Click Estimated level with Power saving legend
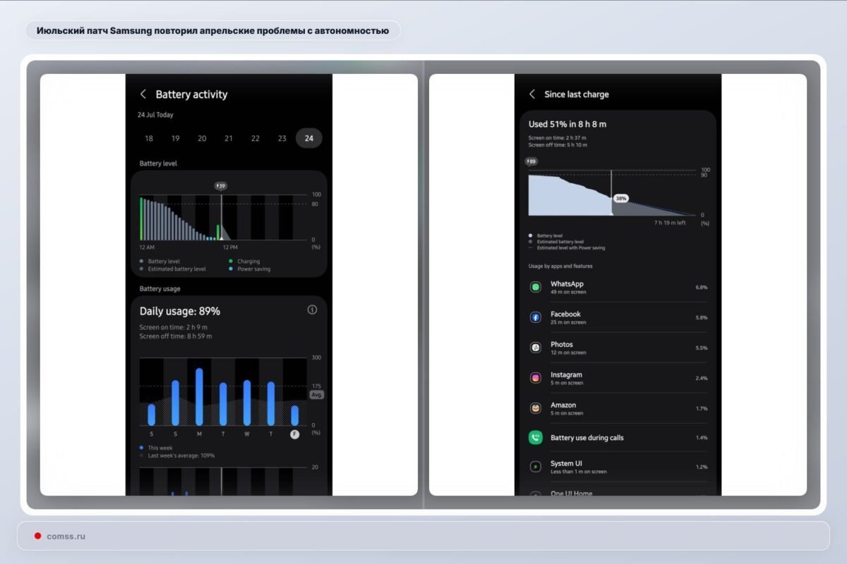 pyautogui.click(x=567, y=248)
